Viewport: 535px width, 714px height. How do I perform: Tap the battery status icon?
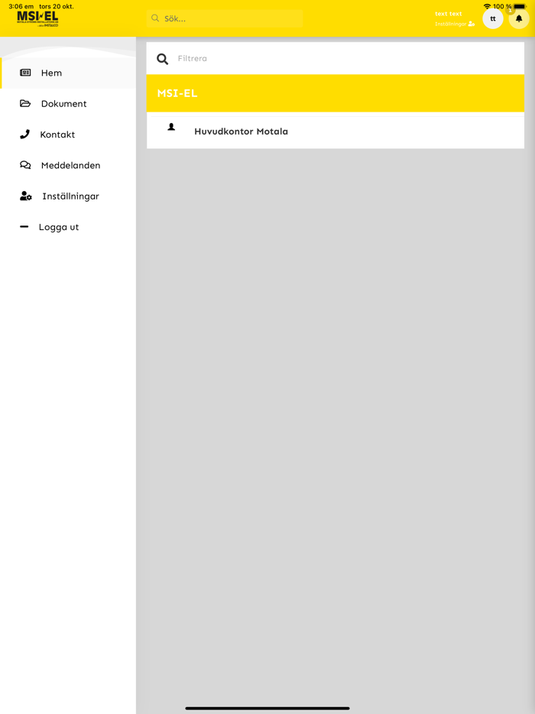(520, 6)
